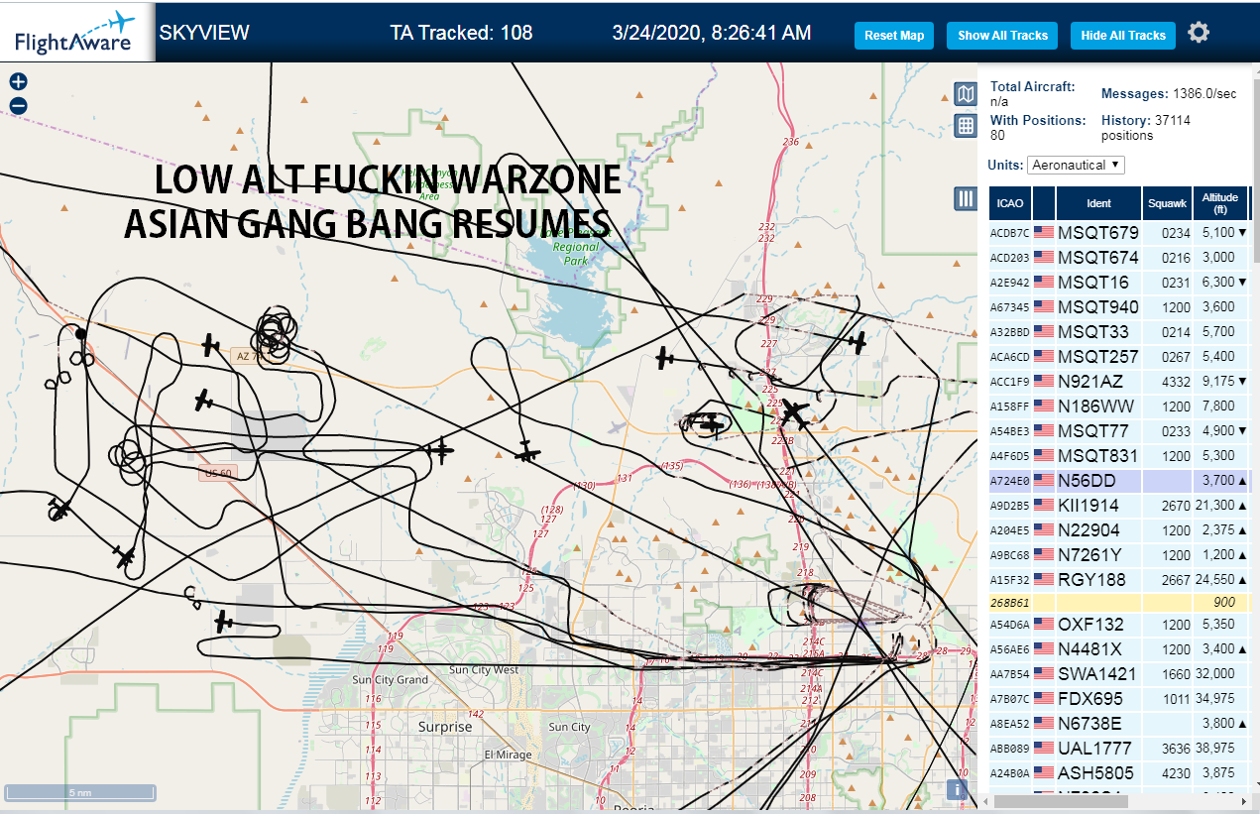Click the Total Aircraft label
Screen dimensions: 1260x814
1033,86
